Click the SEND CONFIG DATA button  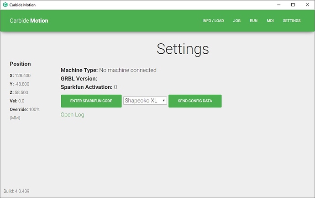(x=195, y=101)
